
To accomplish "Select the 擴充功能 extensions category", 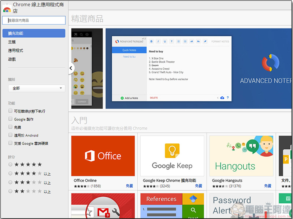I will (34, 33).
